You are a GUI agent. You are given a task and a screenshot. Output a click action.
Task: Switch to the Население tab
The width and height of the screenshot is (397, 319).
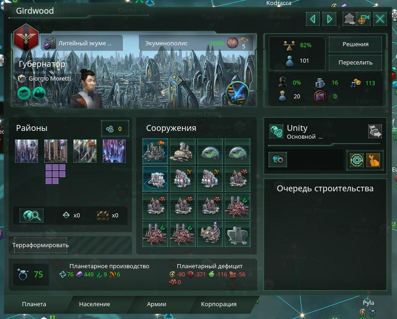(95, 304)
